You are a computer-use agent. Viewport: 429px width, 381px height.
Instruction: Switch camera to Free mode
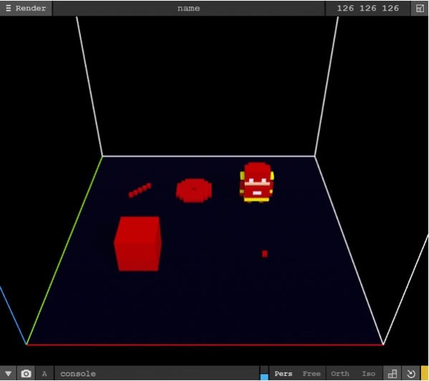(312, 373)
